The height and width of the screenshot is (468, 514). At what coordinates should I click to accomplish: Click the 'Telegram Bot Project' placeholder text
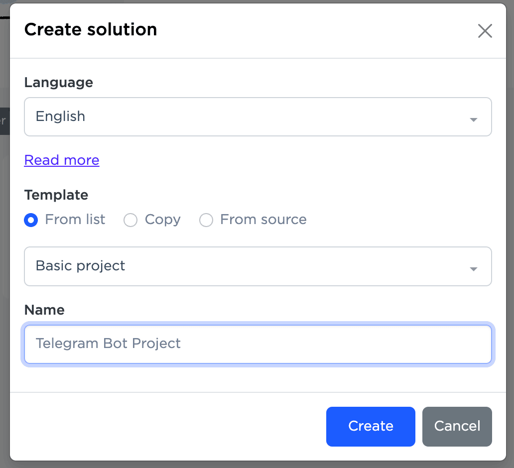(x=108, y=344)
